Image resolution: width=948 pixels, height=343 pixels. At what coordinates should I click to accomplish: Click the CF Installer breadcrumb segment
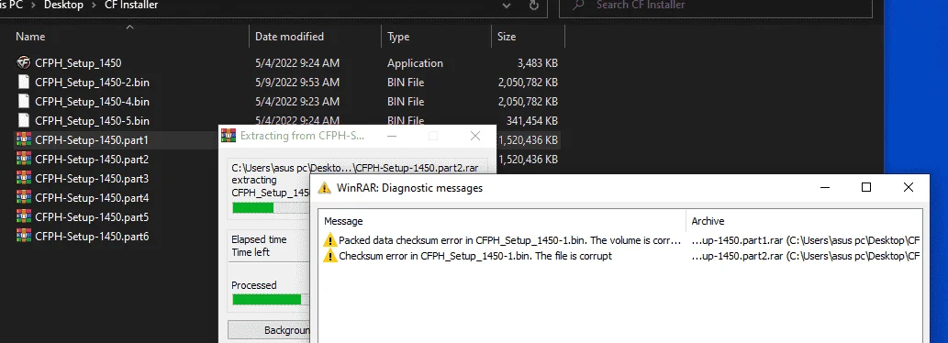(x=131, y=5)
